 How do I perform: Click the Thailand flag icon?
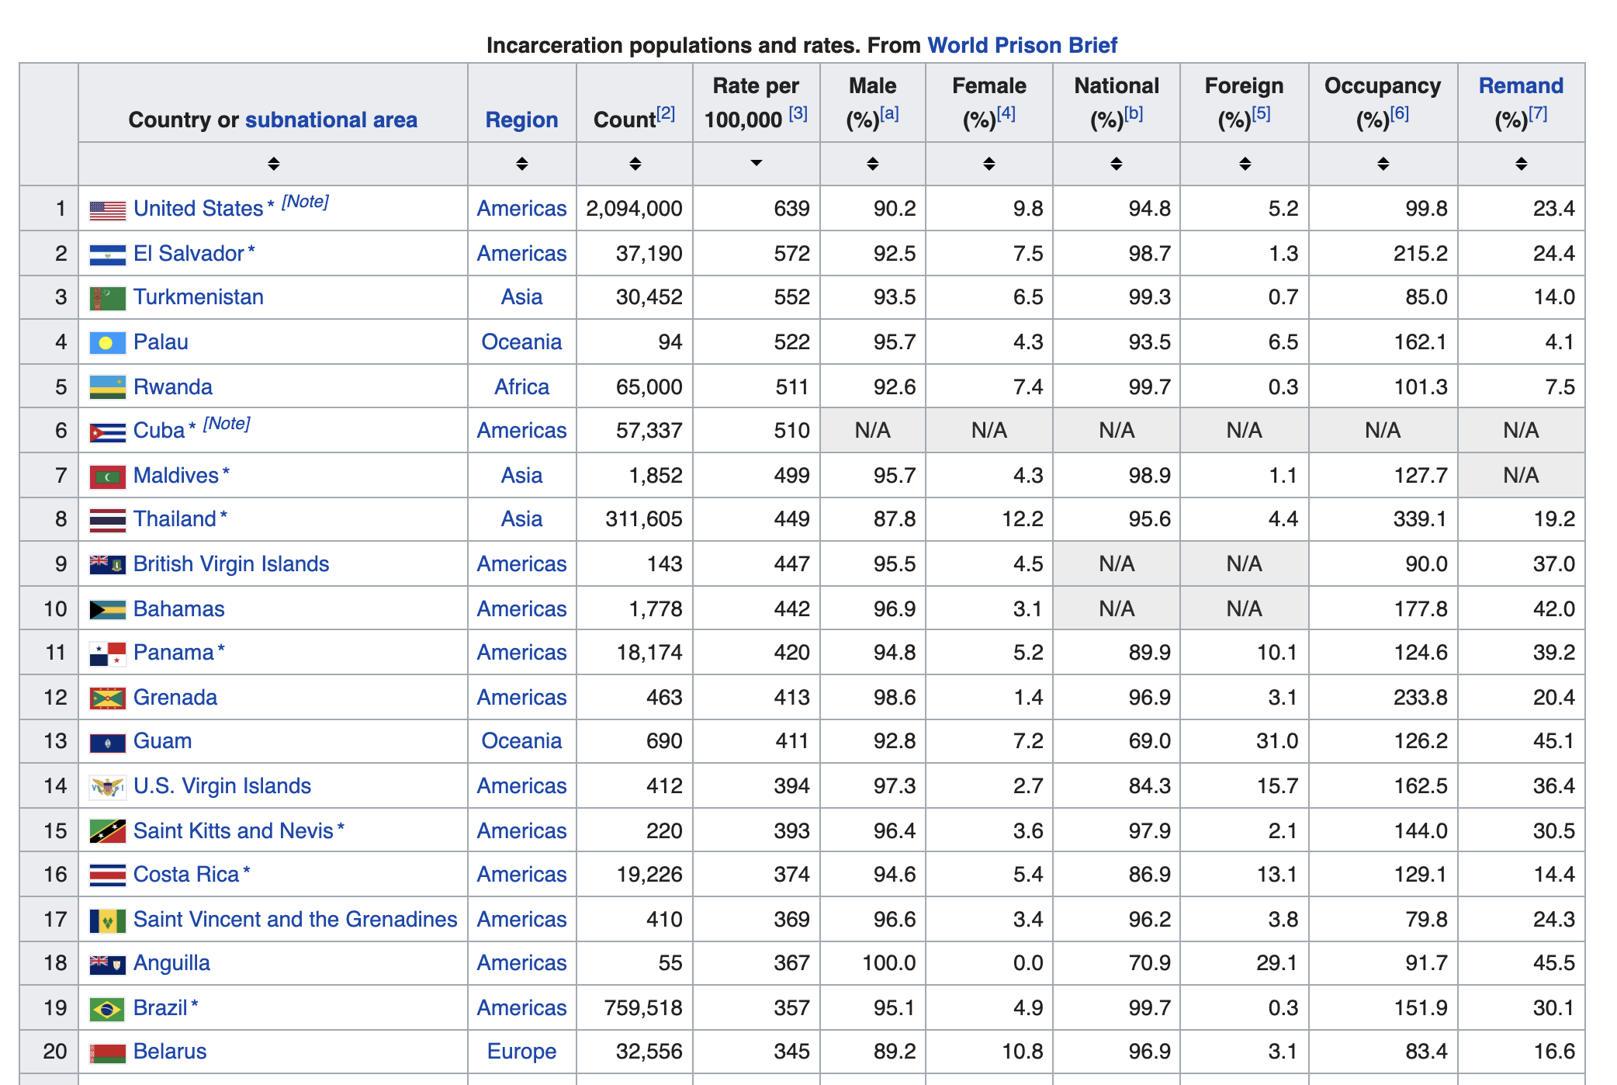[107, 520]
